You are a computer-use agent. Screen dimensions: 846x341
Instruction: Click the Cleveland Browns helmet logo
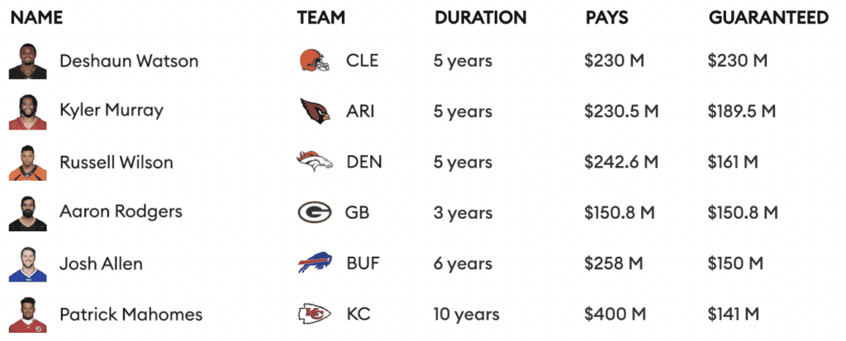pyautogui.click(x=313, y=60)
